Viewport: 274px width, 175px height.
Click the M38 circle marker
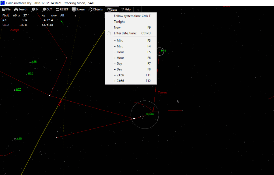click(30, 62)
